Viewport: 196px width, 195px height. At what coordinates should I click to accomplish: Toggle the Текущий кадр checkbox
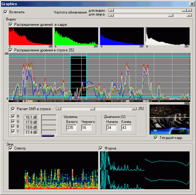pos(155,138)
